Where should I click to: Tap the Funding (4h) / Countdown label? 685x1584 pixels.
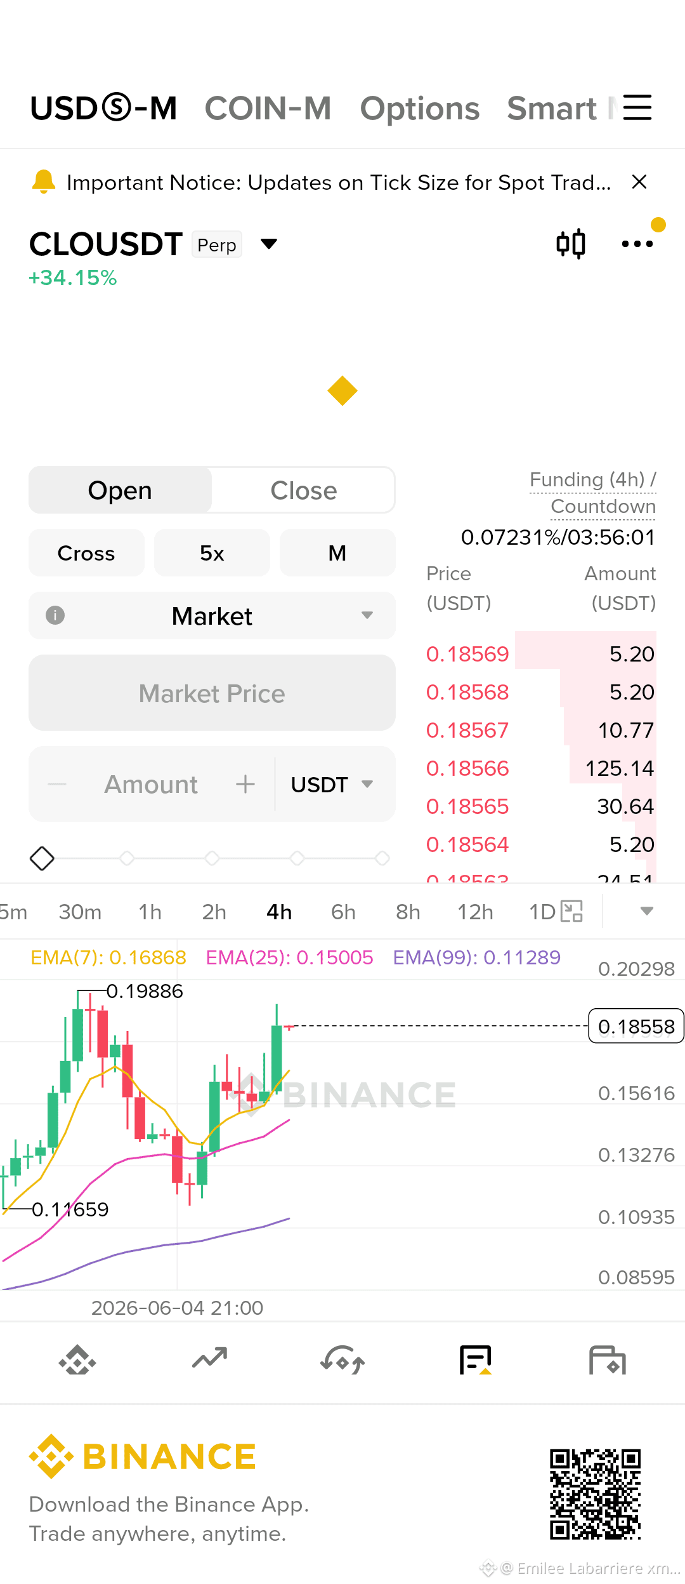[x=592, y=493]
